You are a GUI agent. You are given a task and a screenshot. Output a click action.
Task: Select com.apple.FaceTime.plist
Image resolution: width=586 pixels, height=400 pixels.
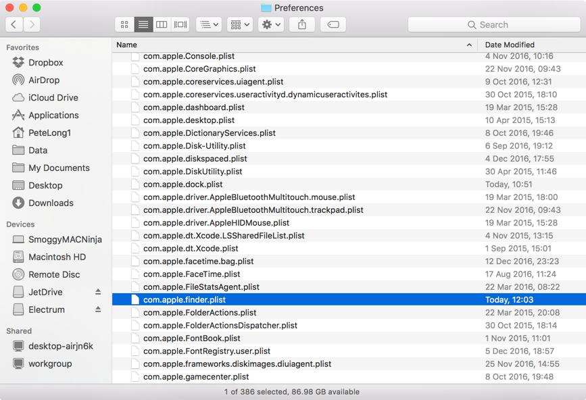[349, 274]
